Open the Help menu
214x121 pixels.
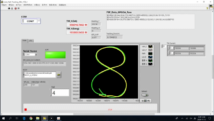[62, 5]
